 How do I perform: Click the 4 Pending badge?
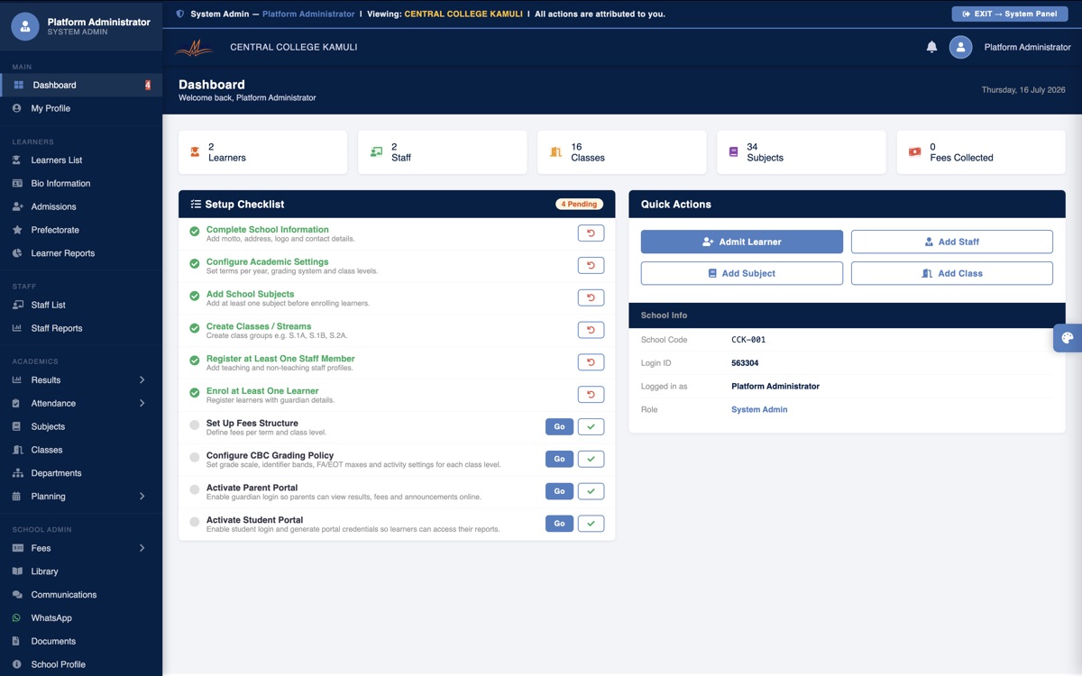579,205
